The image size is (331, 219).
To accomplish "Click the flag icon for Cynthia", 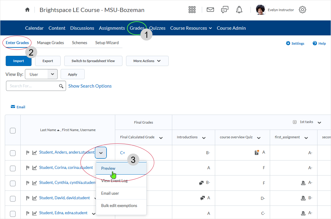I will tap(28, 183).
